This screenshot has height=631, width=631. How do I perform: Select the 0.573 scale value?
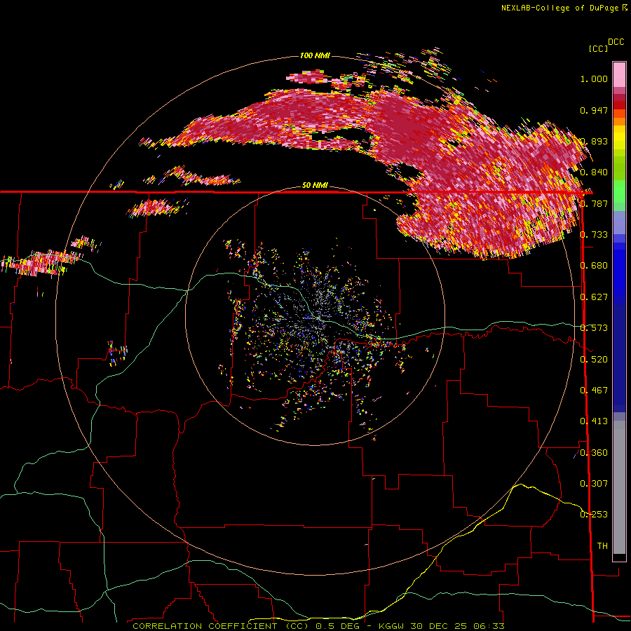coord(594,328)
